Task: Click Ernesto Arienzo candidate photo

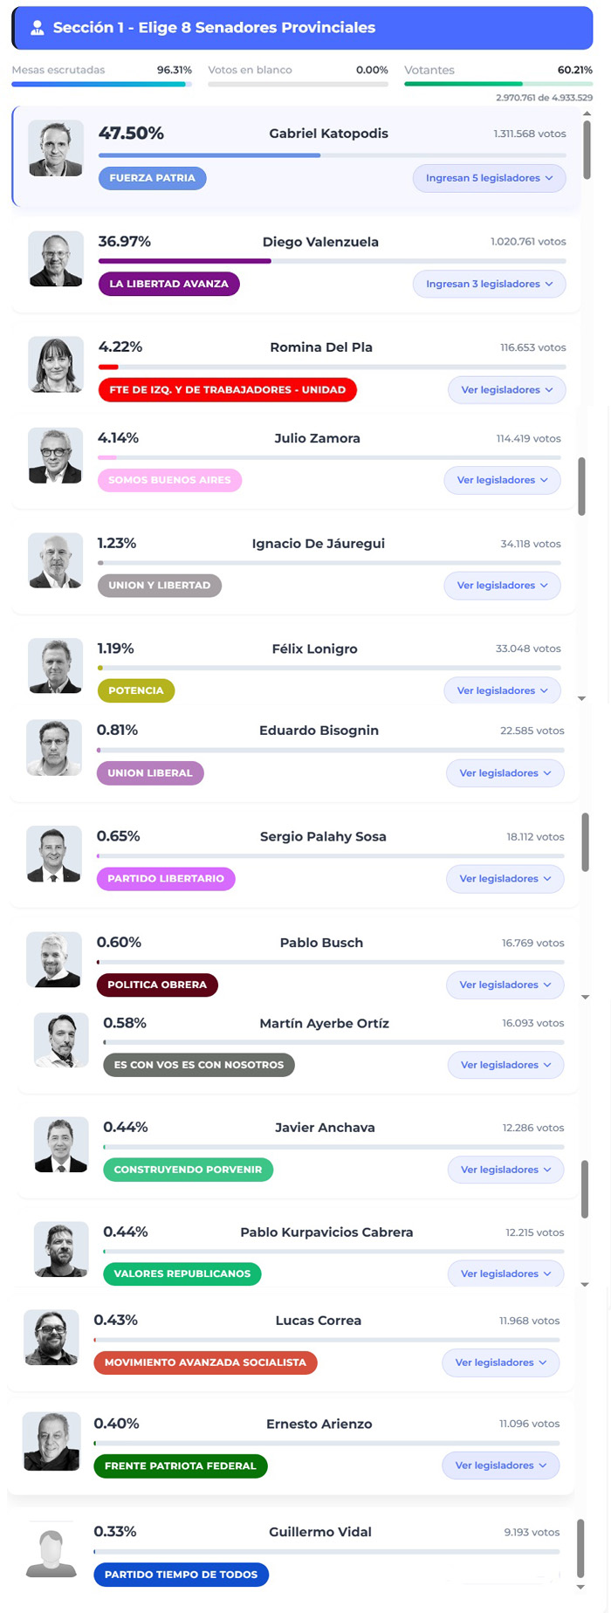Action: tap(51, 1441)
